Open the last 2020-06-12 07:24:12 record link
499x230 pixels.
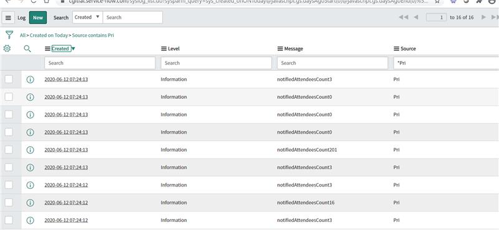click(x=66, y=220)
